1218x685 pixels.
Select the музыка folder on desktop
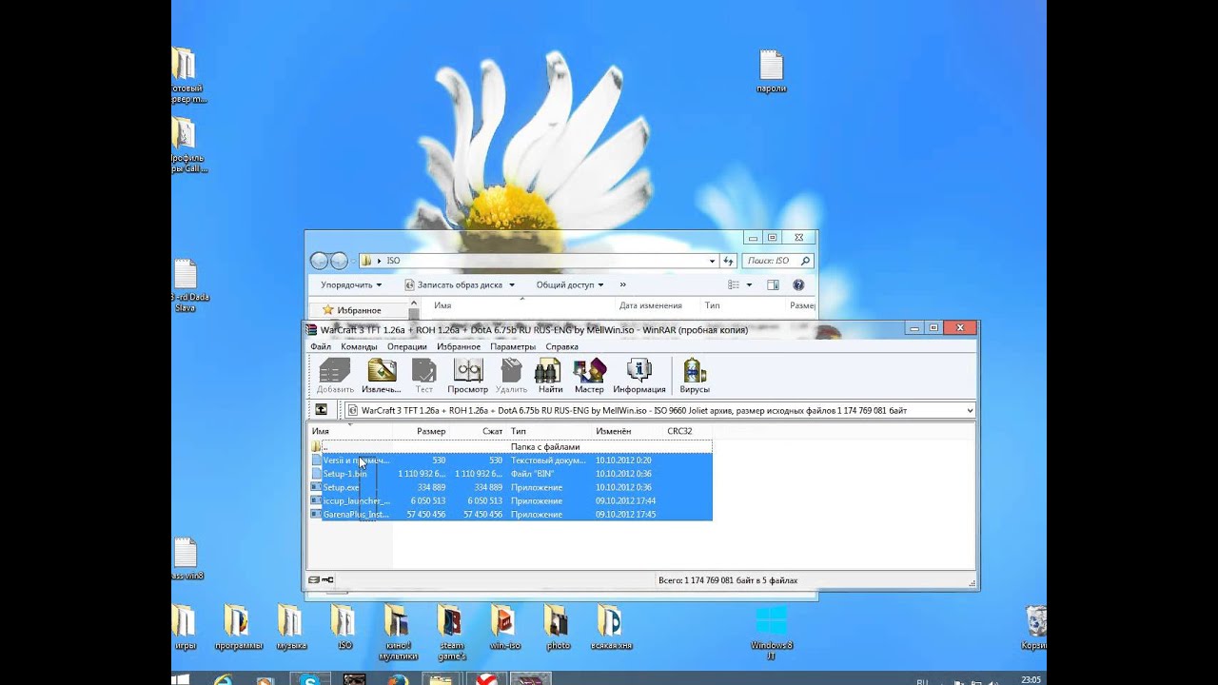tap(291, 627)
